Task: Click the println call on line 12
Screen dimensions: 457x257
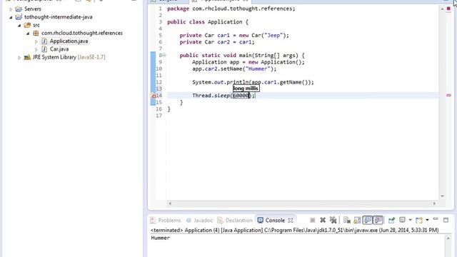Action: 253,82
